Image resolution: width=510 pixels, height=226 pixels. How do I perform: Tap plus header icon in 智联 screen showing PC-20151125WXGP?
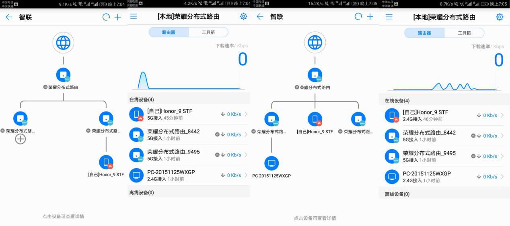pos(370,16)
